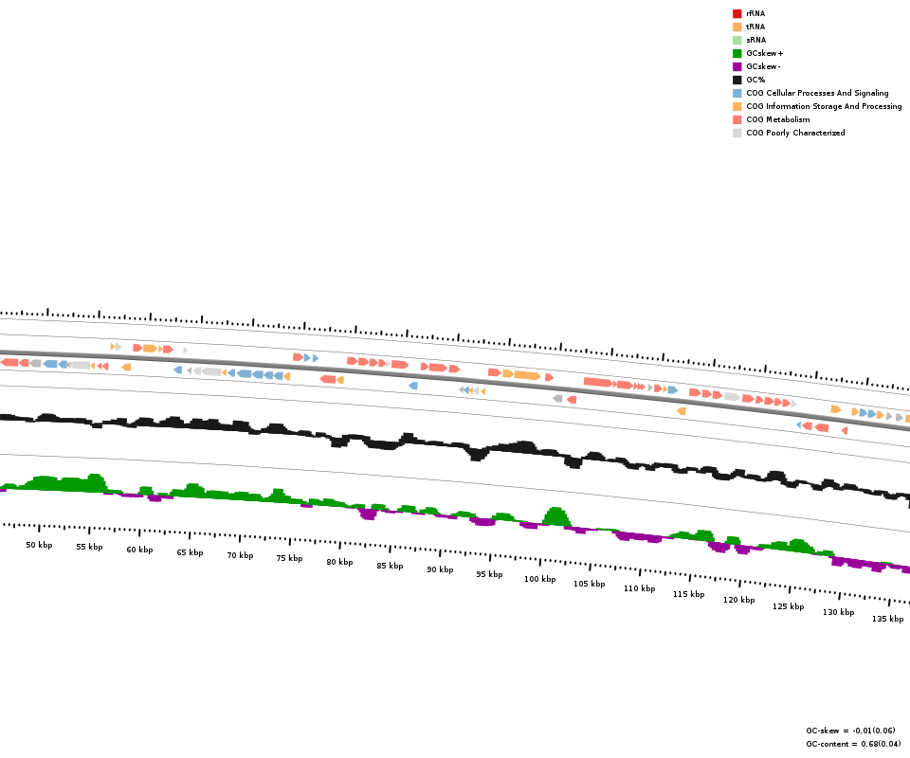
Task: Select the 120 kbp position label
Action: pyautogui.click(x=738, y=600)
